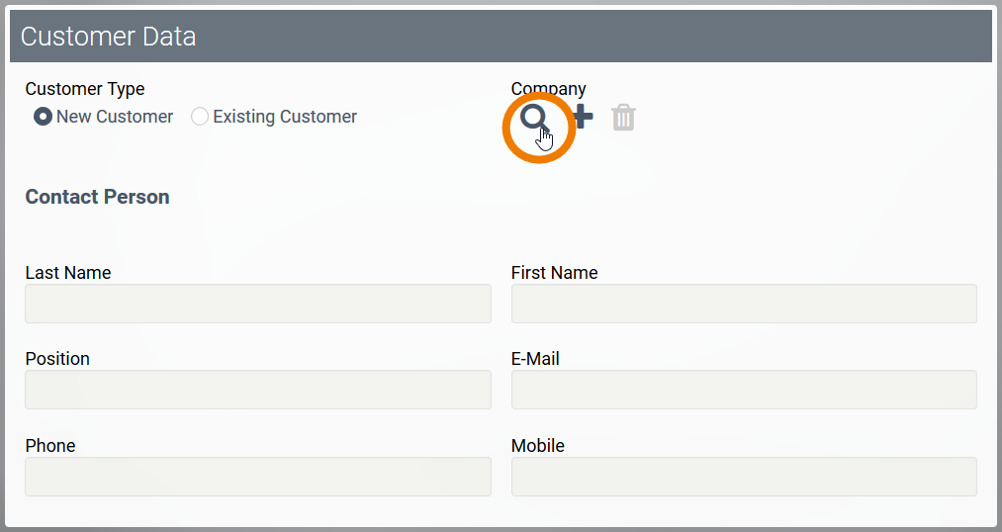Screen dimensions: 1002x532
Task: Click the First Name label above its field
Action: (x=554, y=273)
